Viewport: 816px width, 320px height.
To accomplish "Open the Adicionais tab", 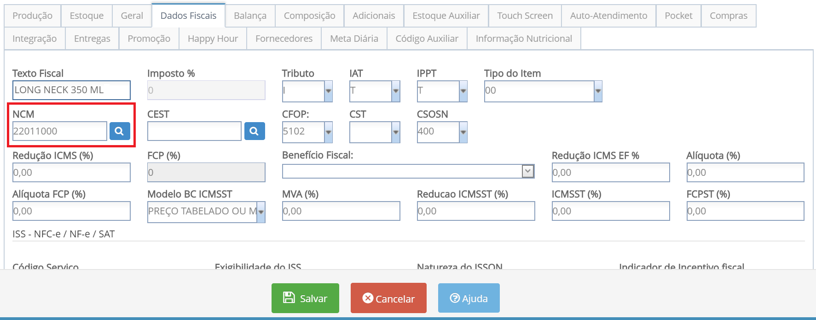I will [x=374, y=16].
